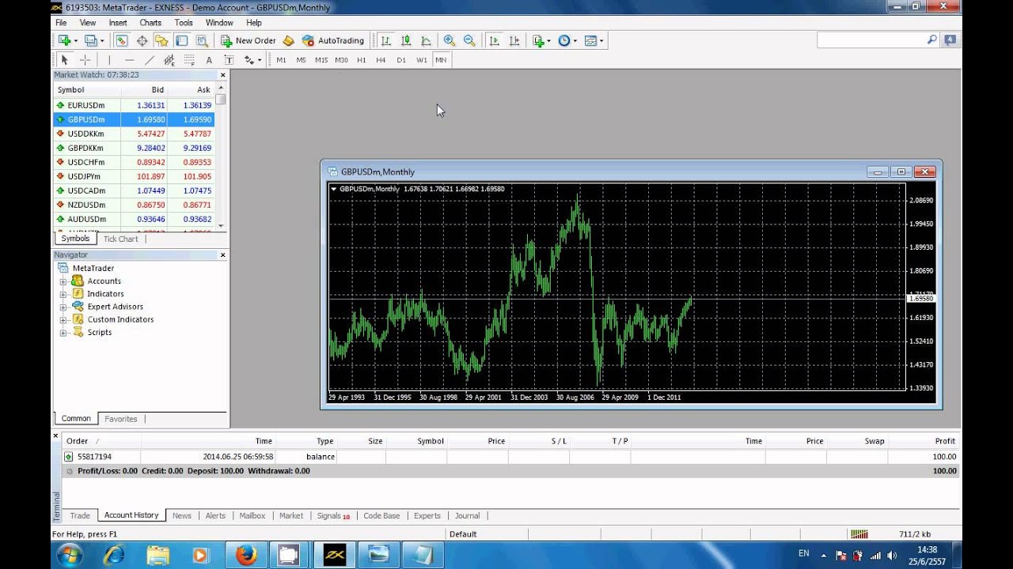Open the Arrows objects dropdown
The height and width of the screenshot is (569, 1013).
[x=252, y=60]
